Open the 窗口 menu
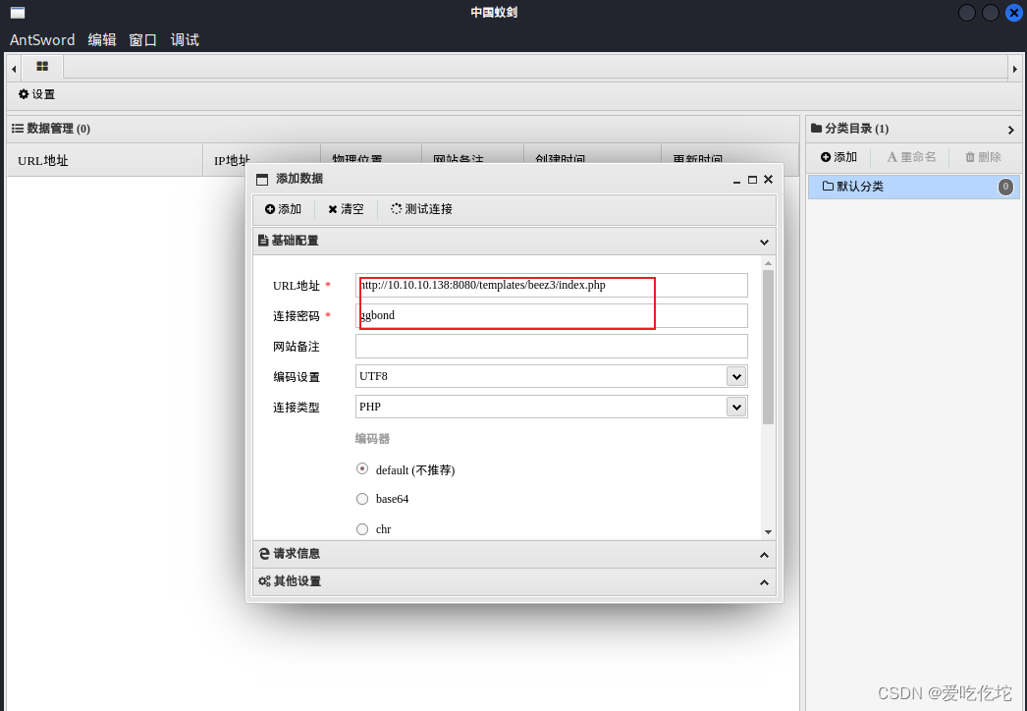This screenshot has height=711, width=1027. tap(142, 40)
